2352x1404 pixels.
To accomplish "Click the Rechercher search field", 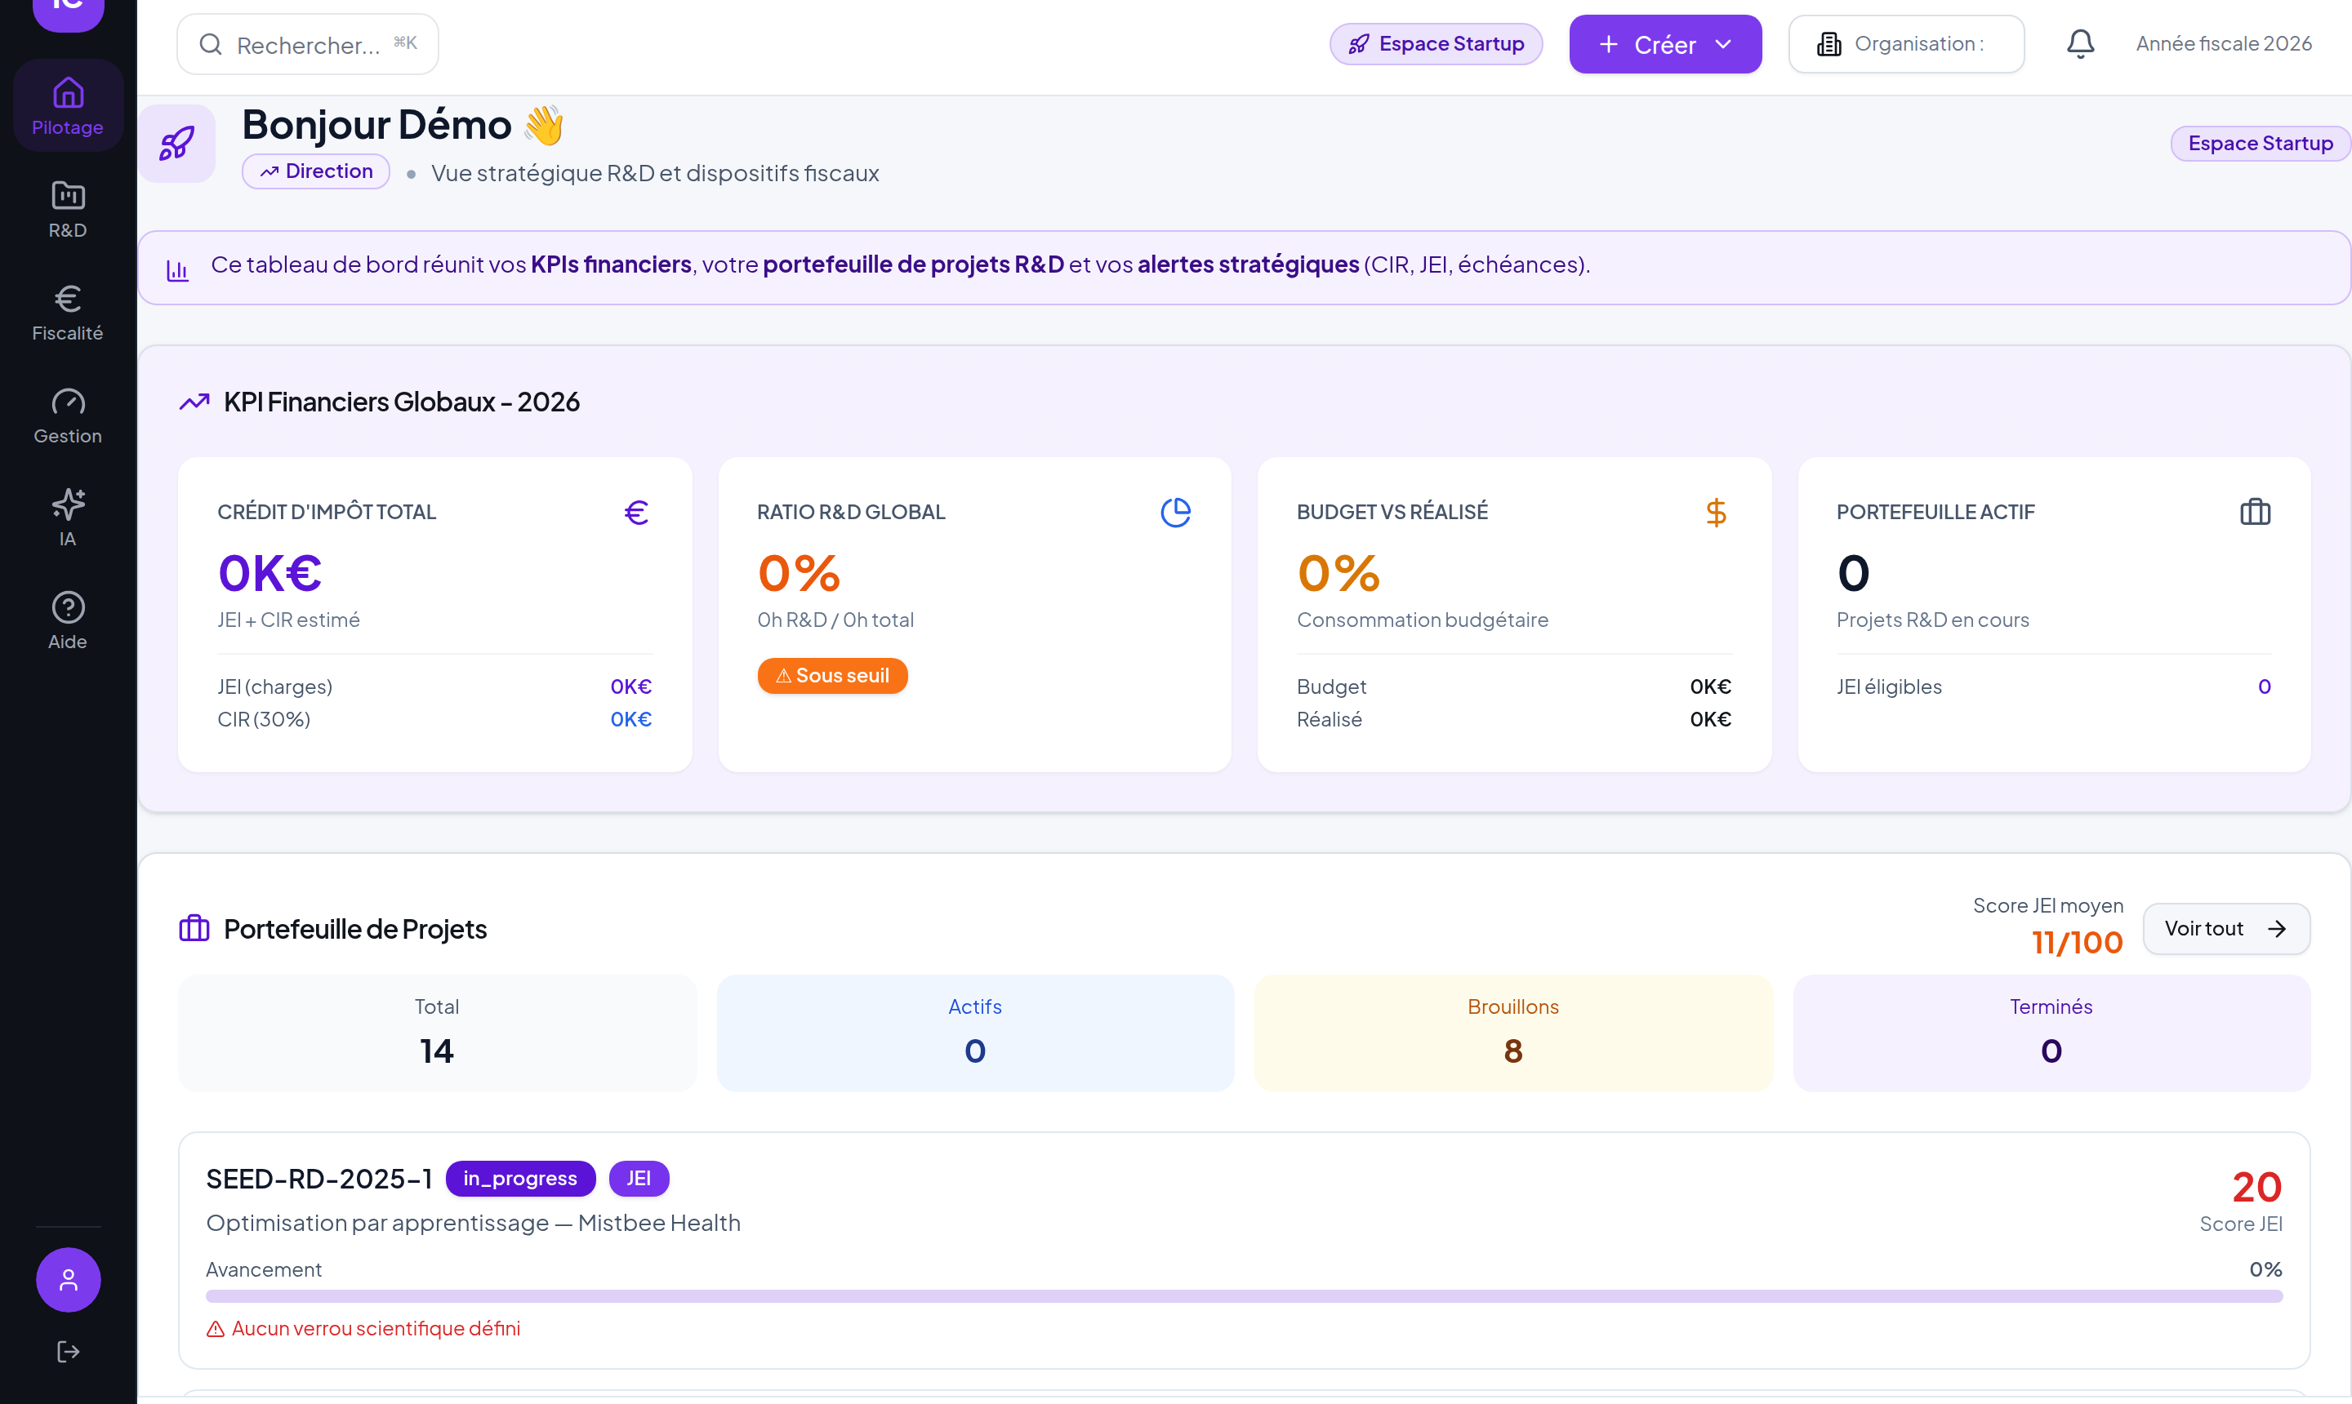I will pos(308,43).
